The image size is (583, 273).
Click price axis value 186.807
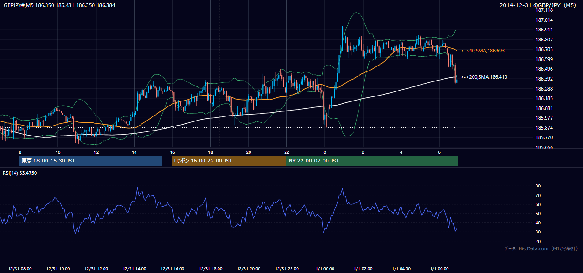point(544,40)
